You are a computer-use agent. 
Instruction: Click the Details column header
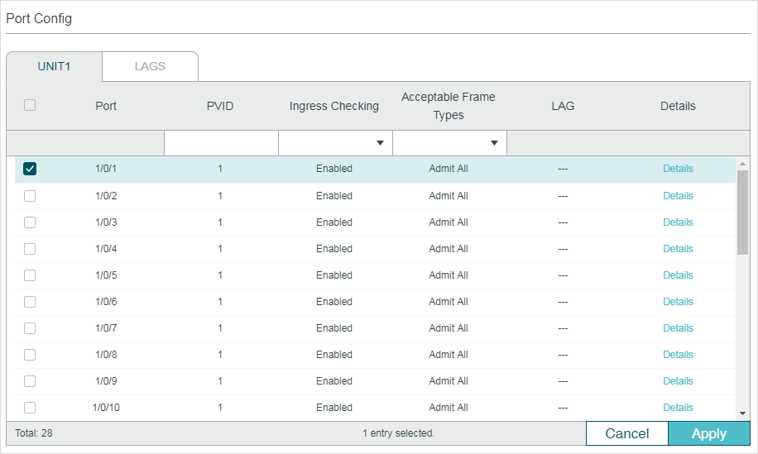click(678, 106)
